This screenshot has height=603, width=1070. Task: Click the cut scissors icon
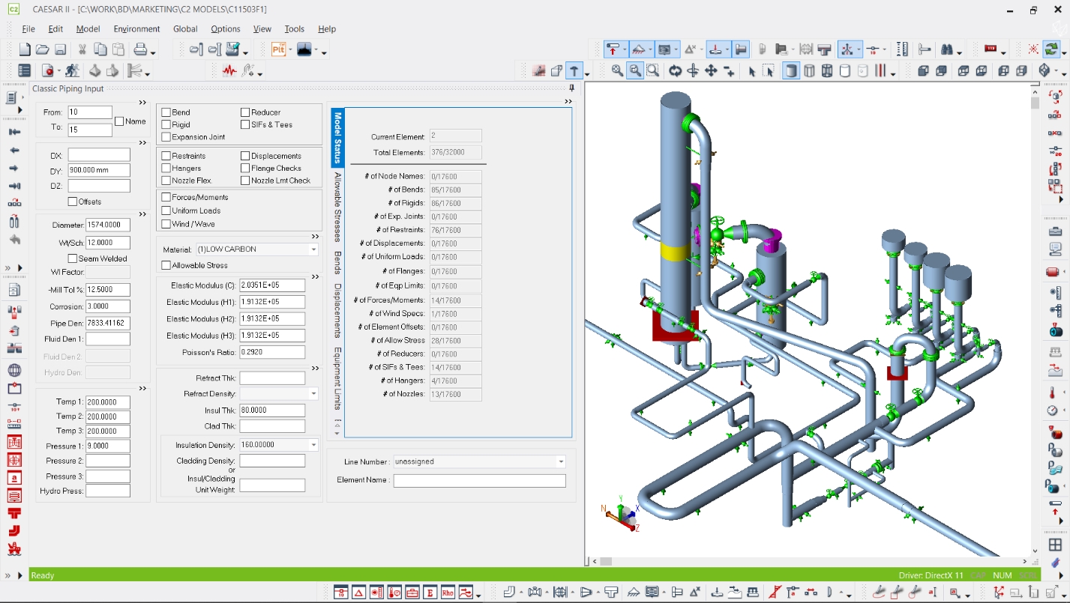(82, 50)
